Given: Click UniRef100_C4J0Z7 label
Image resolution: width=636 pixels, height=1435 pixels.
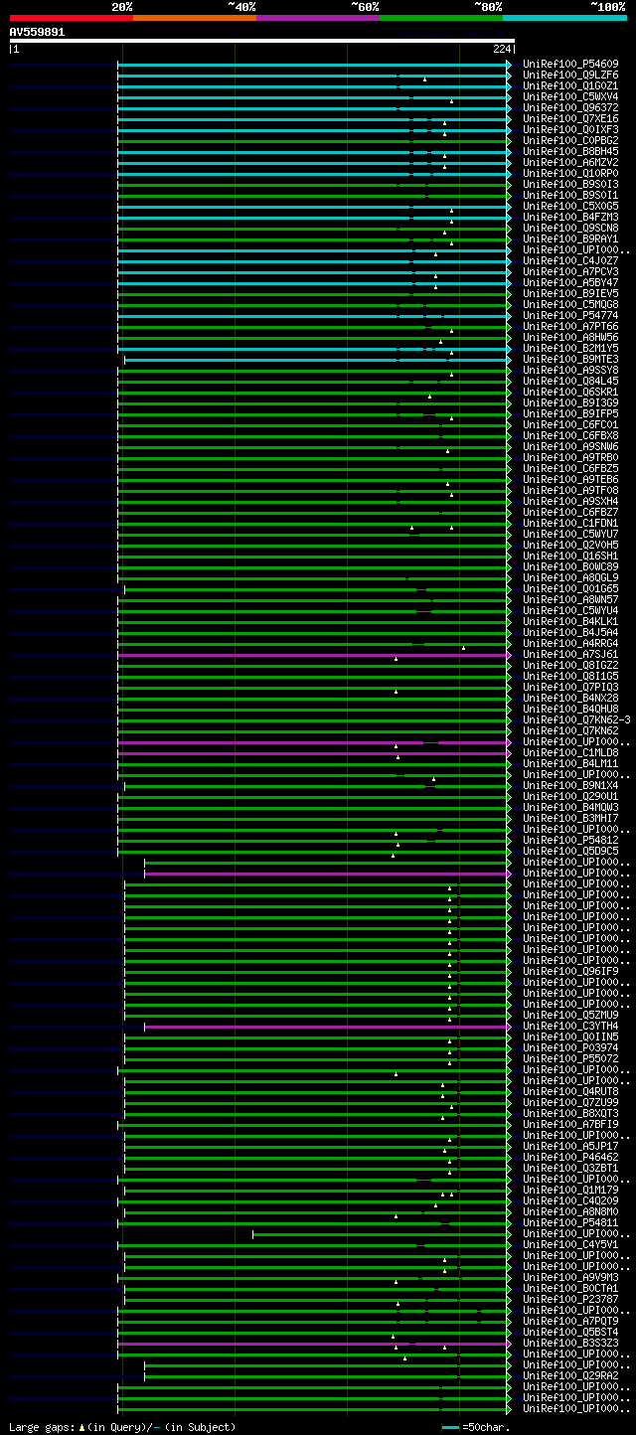Looking at the screenshot, I should point(570,261).
